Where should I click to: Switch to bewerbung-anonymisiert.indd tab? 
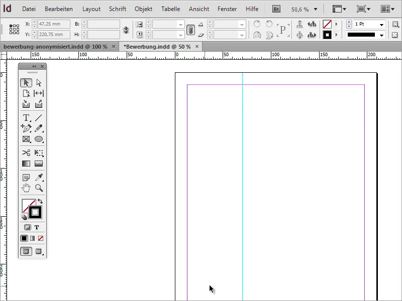click(55, 47)
